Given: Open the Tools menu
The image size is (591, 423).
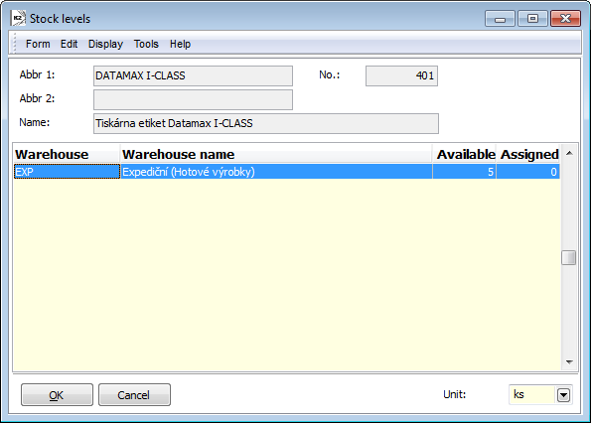Looking at the screenshot, I should [x=146, y=44].
